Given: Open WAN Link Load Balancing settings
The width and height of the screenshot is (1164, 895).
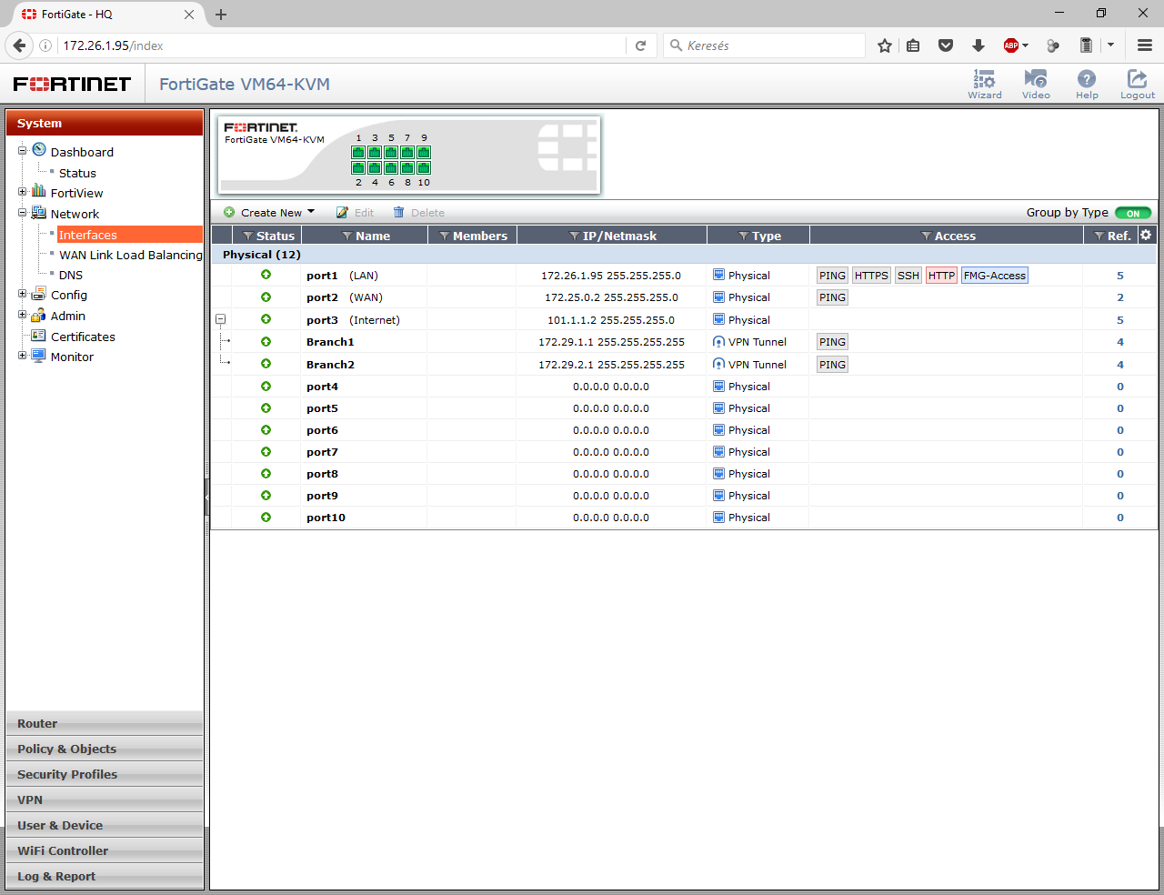Looking at the screenshot, I should click(130, 255).
